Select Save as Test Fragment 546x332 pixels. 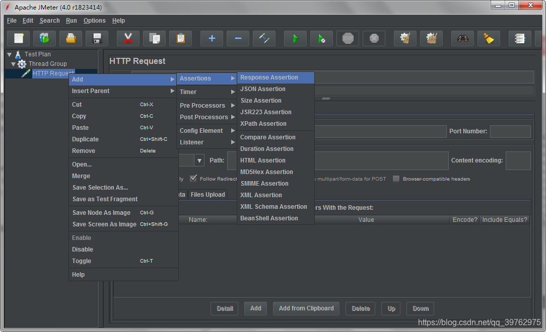(123, 199)
